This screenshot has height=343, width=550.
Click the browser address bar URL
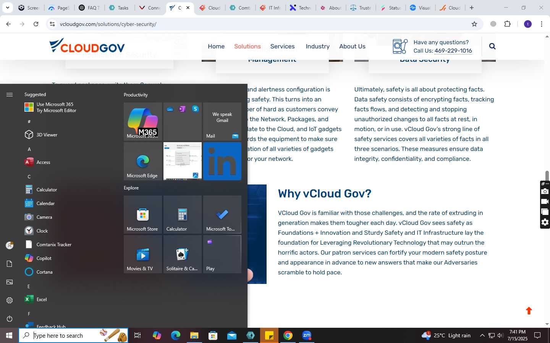point(108,24)
